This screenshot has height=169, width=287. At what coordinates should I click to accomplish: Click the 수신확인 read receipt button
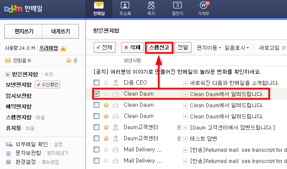[47, 84]
